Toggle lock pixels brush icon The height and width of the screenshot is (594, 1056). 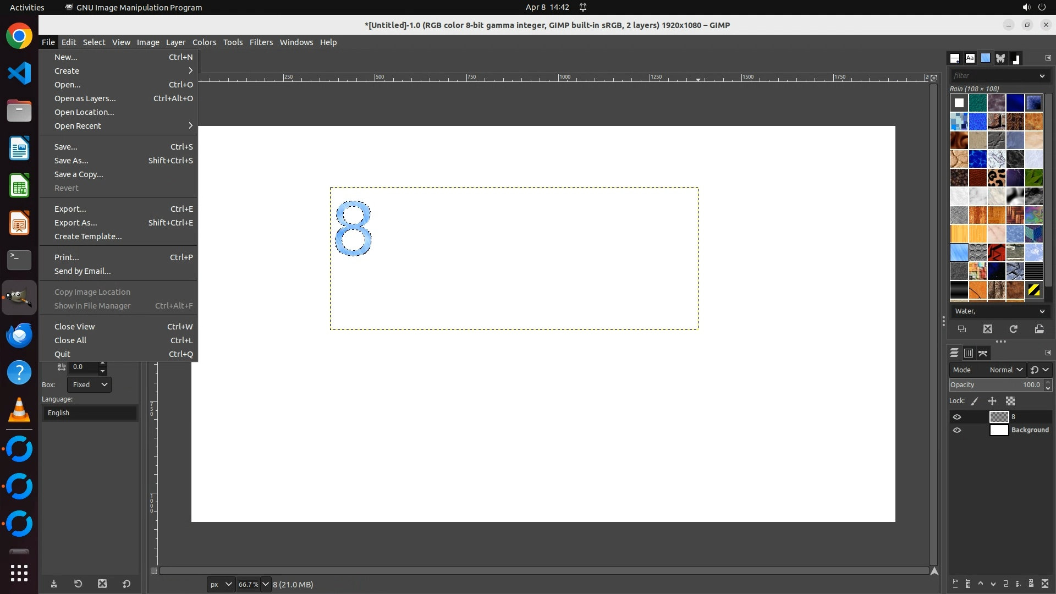(x=975, y=401)
